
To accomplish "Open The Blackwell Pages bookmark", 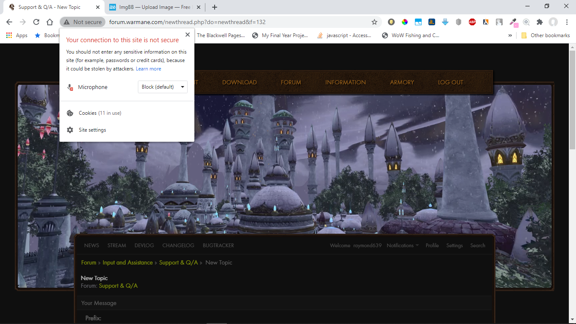I will [x=220, y=35].
